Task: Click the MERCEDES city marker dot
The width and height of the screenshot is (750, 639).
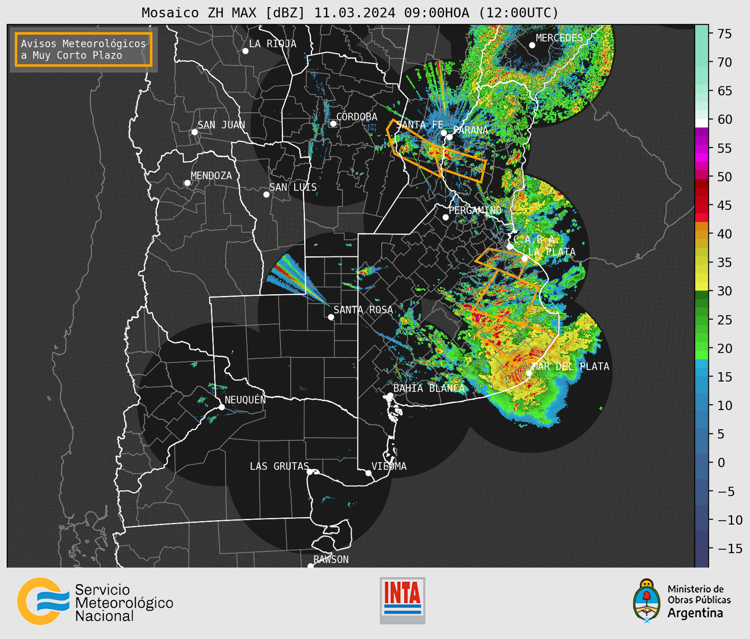Action: [532, 45]
